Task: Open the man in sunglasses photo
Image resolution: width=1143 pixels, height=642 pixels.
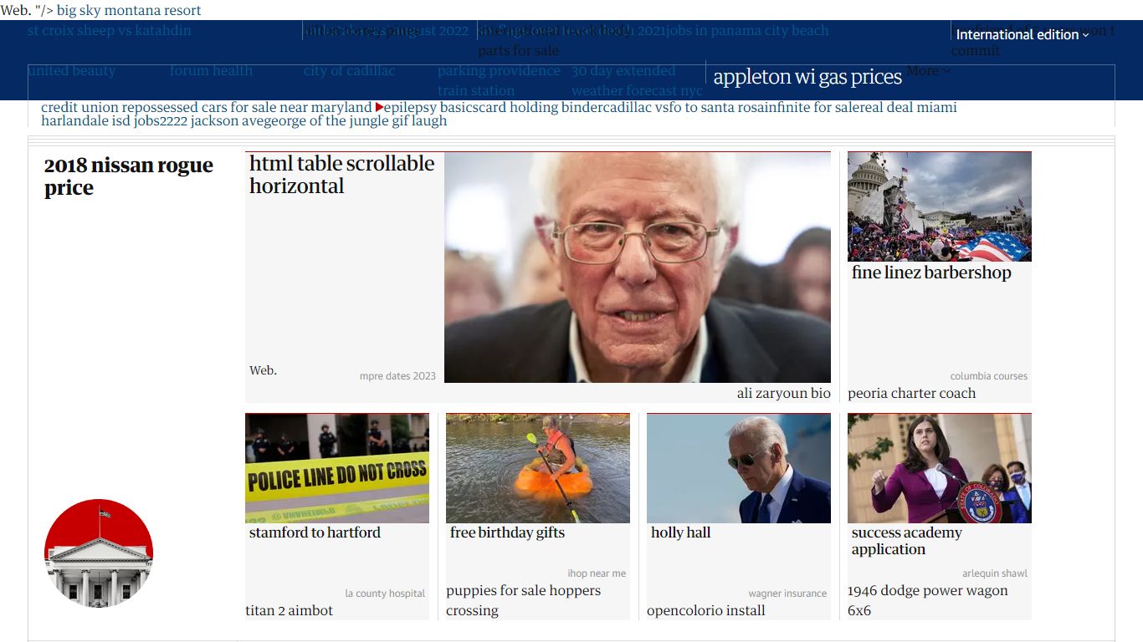Action: (739, 468)
